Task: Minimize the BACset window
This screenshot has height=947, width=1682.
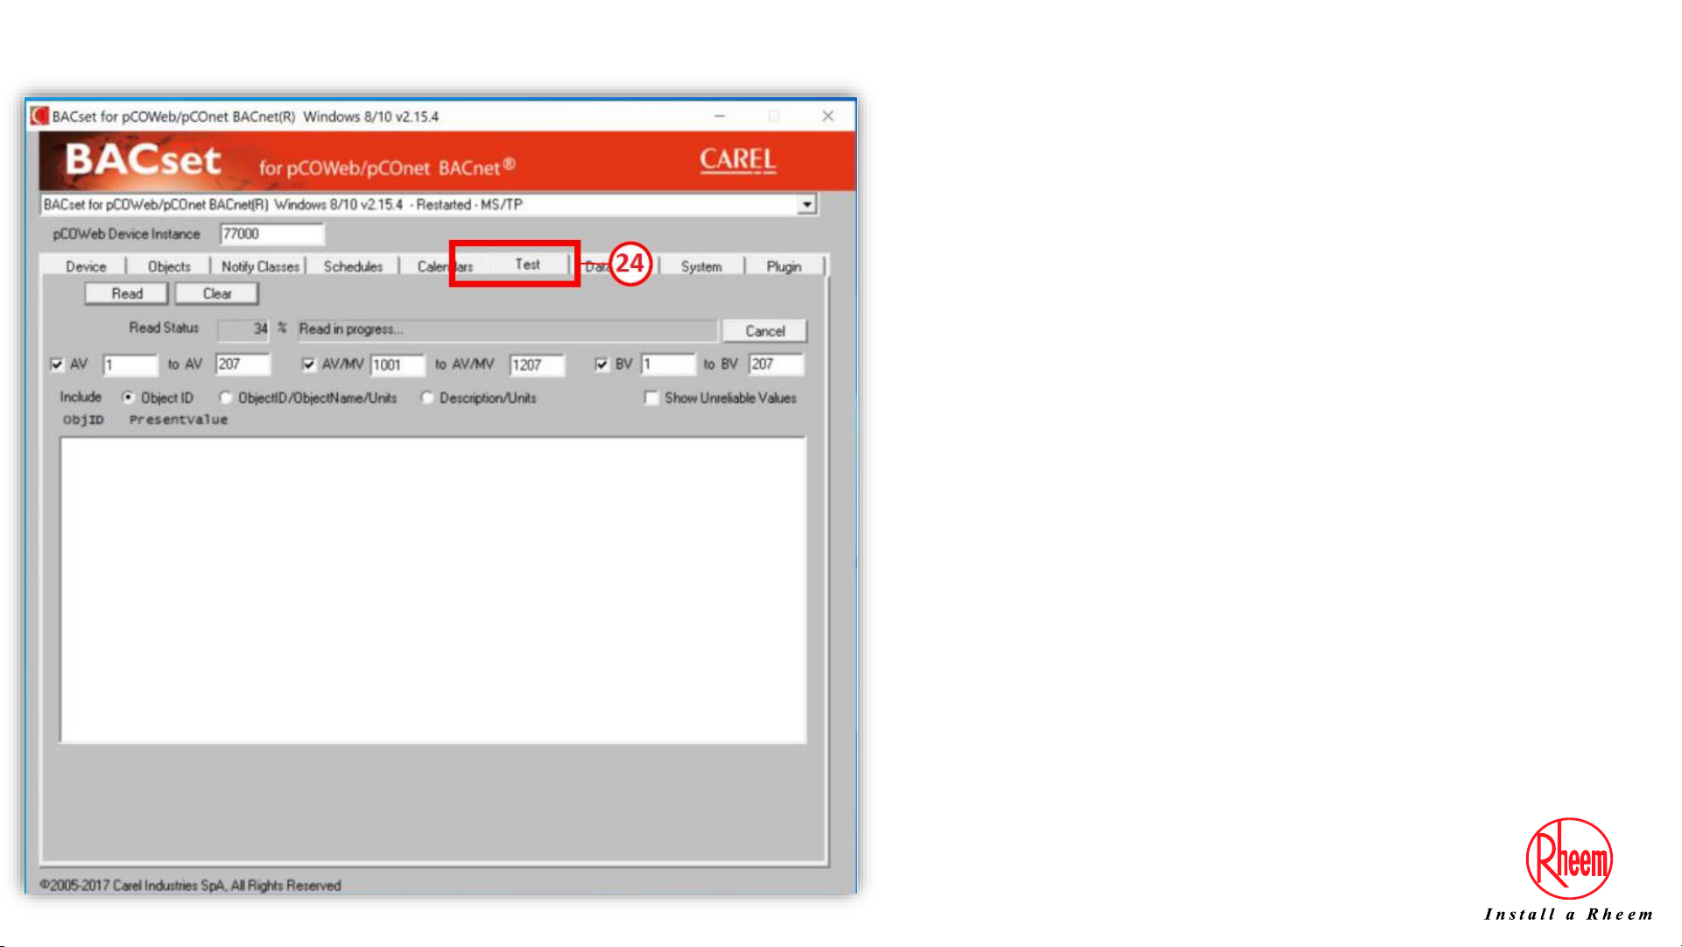Action: pyautogui.click(x=720, y=116)
